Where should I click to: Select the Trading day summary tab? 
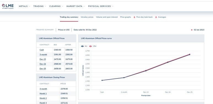point(69,17)
